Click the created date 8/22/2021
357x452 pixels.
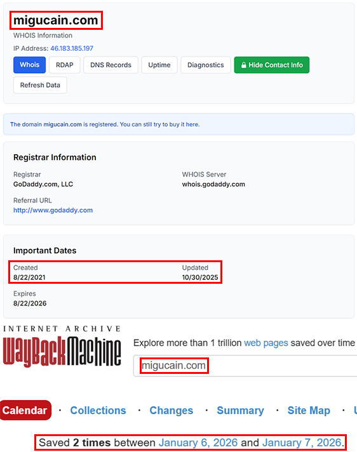point(29,277)
